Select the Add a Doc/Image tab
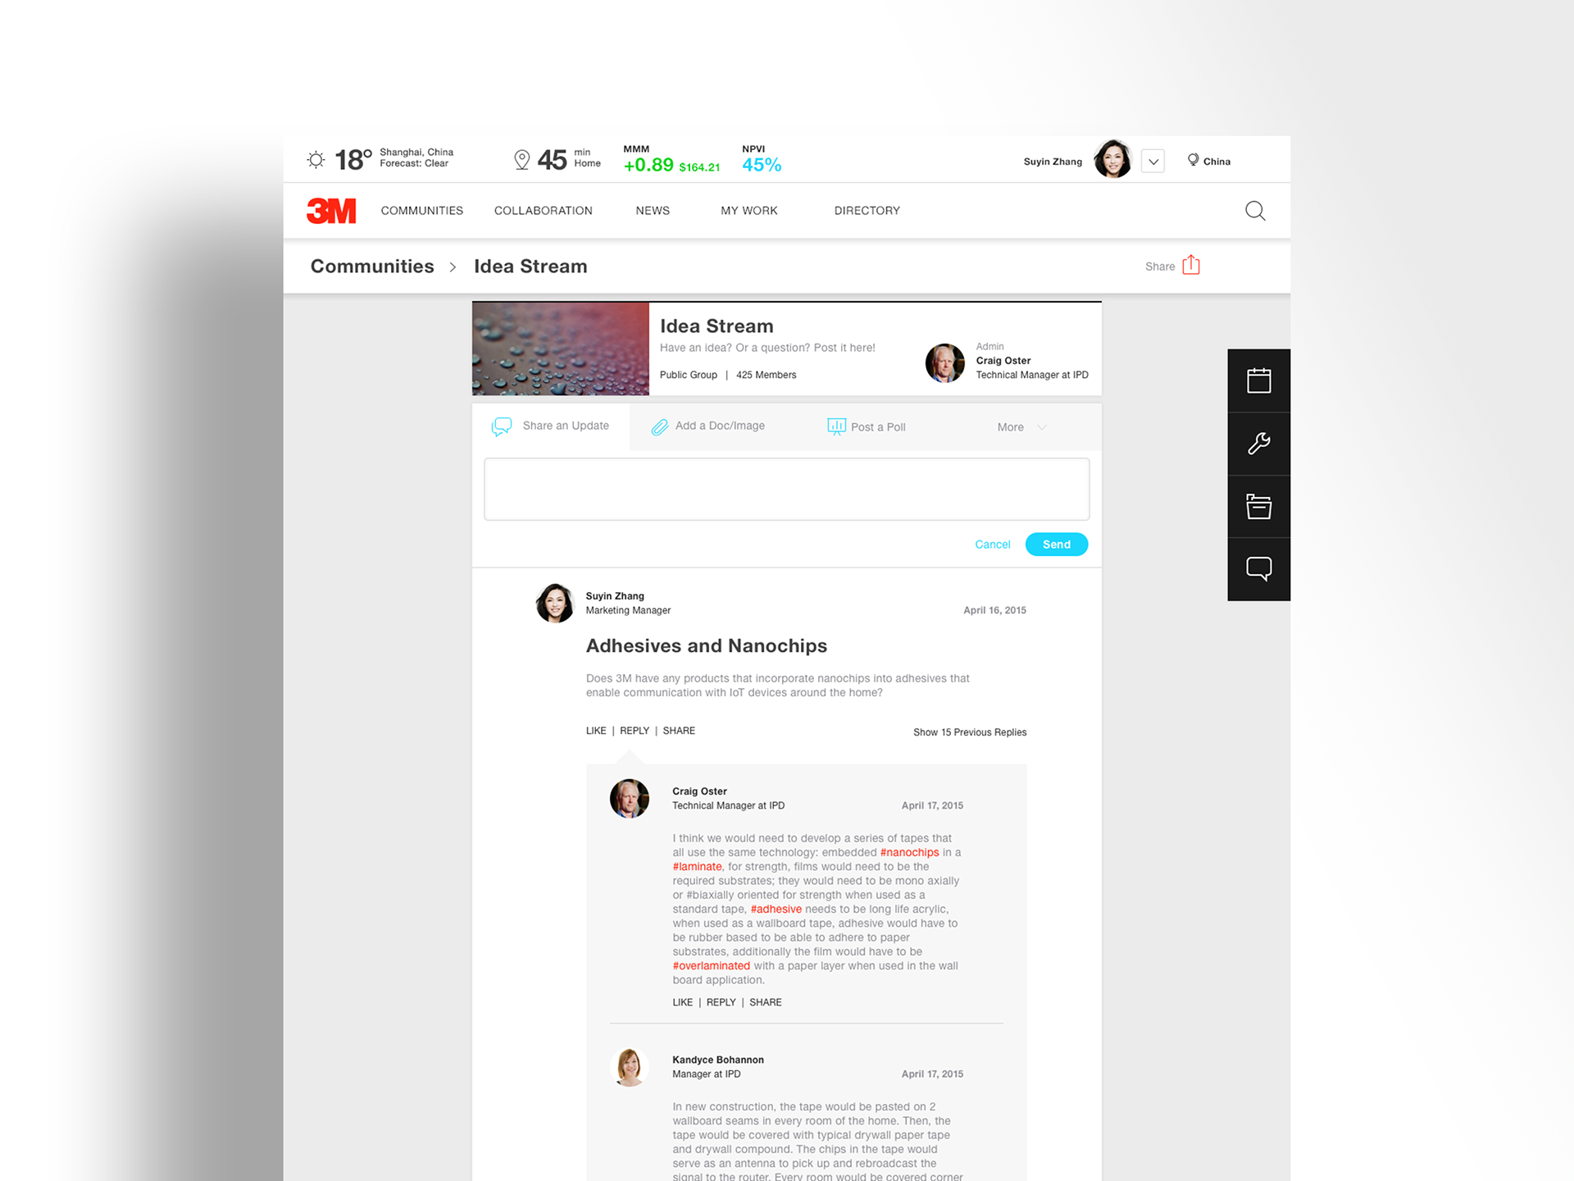The width and height of the screenshot is (1574, 1181). [x=708, y=426]
